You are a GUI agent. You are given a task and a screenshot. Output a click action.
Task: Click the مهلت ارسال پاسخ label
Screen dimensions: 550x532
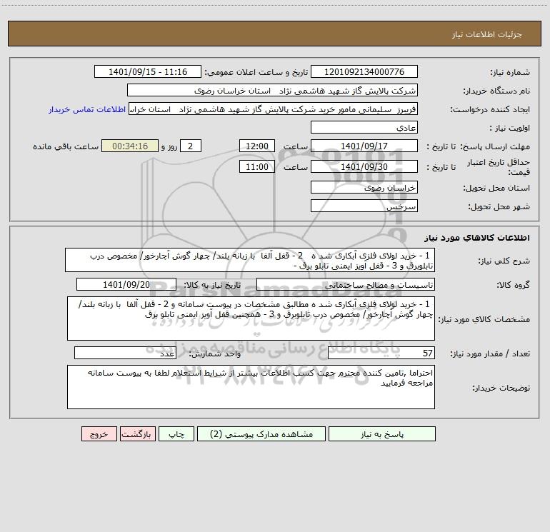(x=494, y=146)
